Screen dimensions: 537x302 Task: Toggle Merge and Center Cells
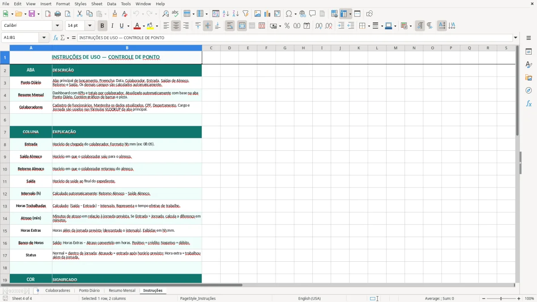242,26
